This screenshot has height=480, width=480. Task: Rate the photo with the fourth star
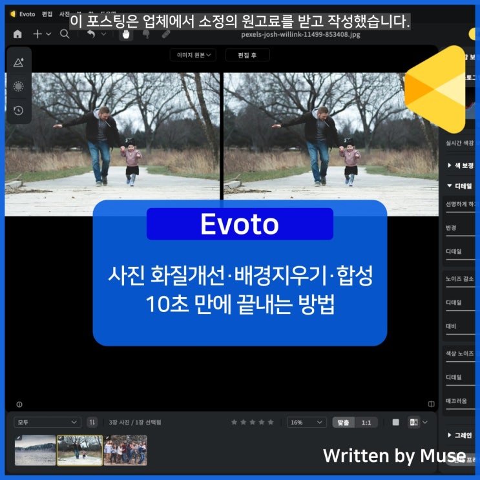pyautogui.click(x=262, y=422)
